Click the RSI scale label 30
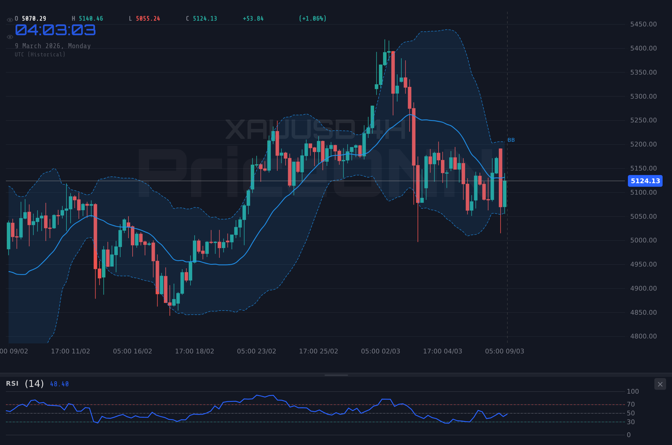The height and width of the screenshot is (445, 672). point(631,422)
